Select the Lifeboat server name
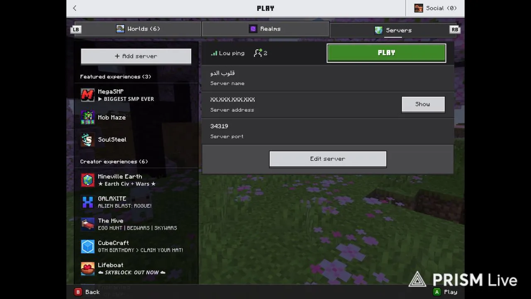Viewport: 531px width, 299px height. click(x=110, y=265)
